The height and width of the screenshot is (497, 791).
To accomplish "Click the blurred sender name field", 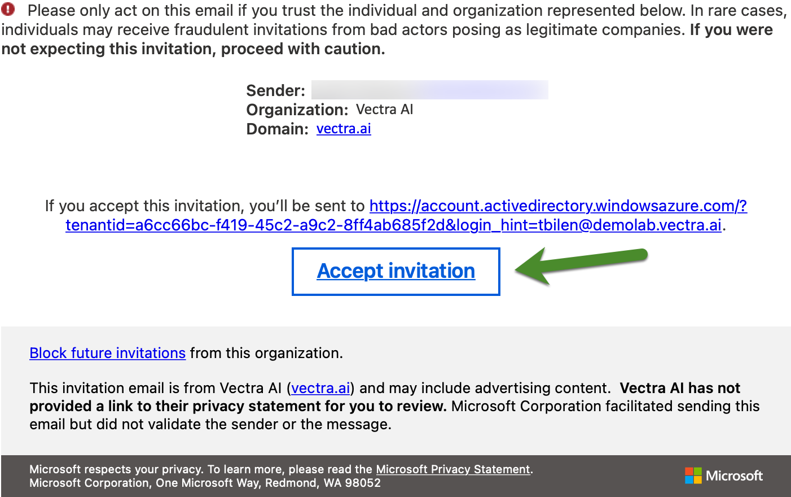I will (429, 90).
